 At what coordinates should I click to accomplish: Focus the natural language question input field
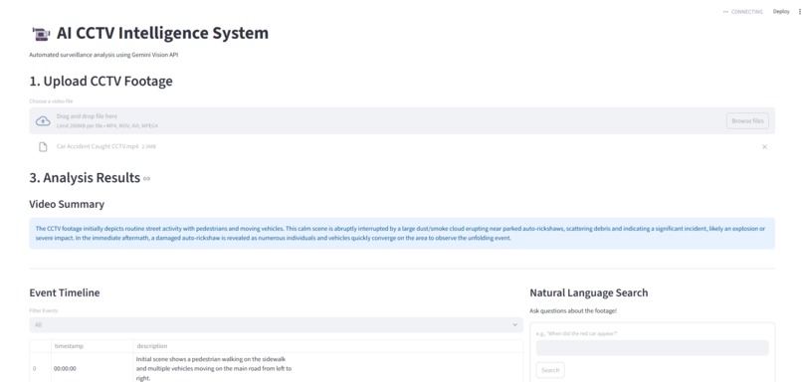(x=652, y=348)
